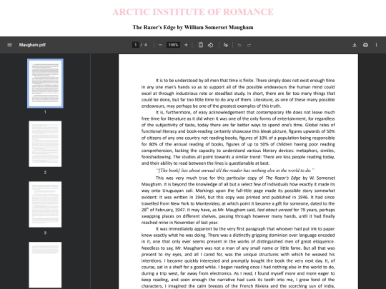Click the total page count '4'

146,45
